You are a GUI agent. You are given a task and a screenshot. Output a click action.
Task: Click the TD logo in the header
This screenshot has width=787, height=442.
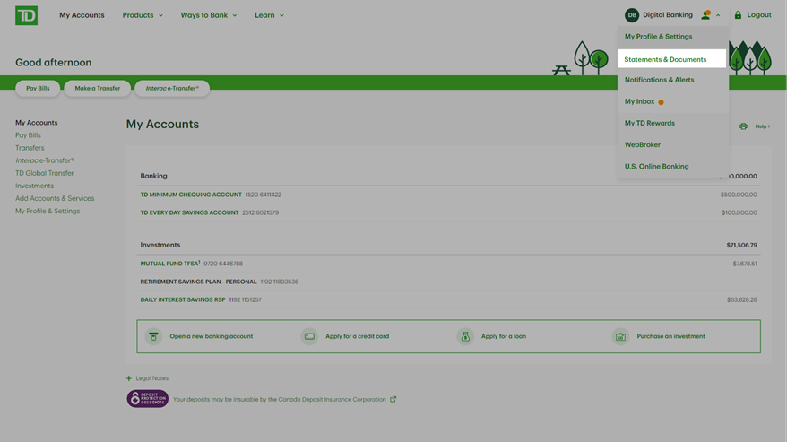(x=26, y=15)
